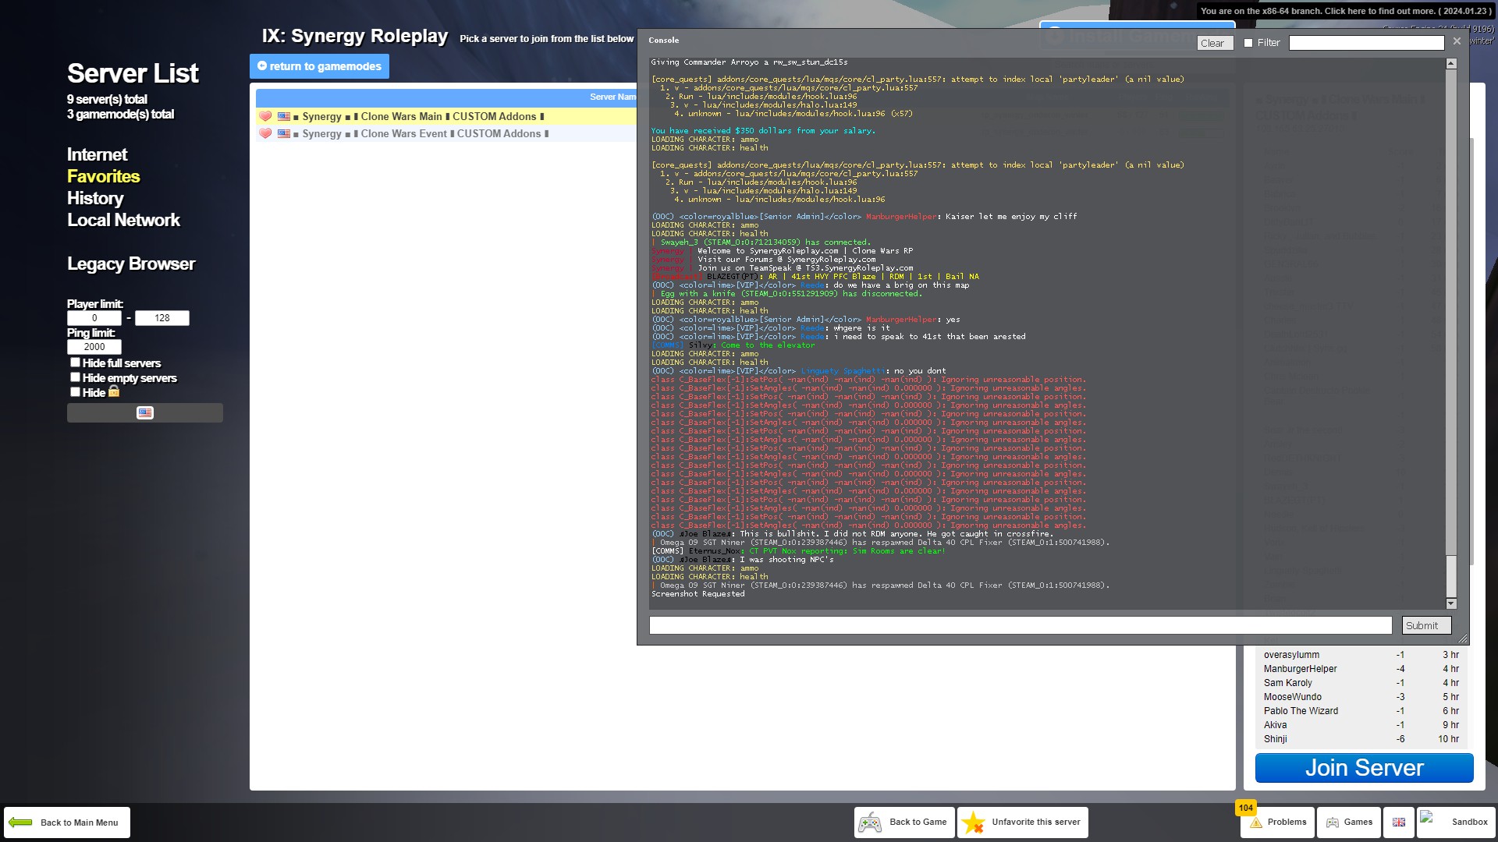This screenshot has height=842, width=1498.
Task: Close the Console window with the X
Action: (1457, 41)
